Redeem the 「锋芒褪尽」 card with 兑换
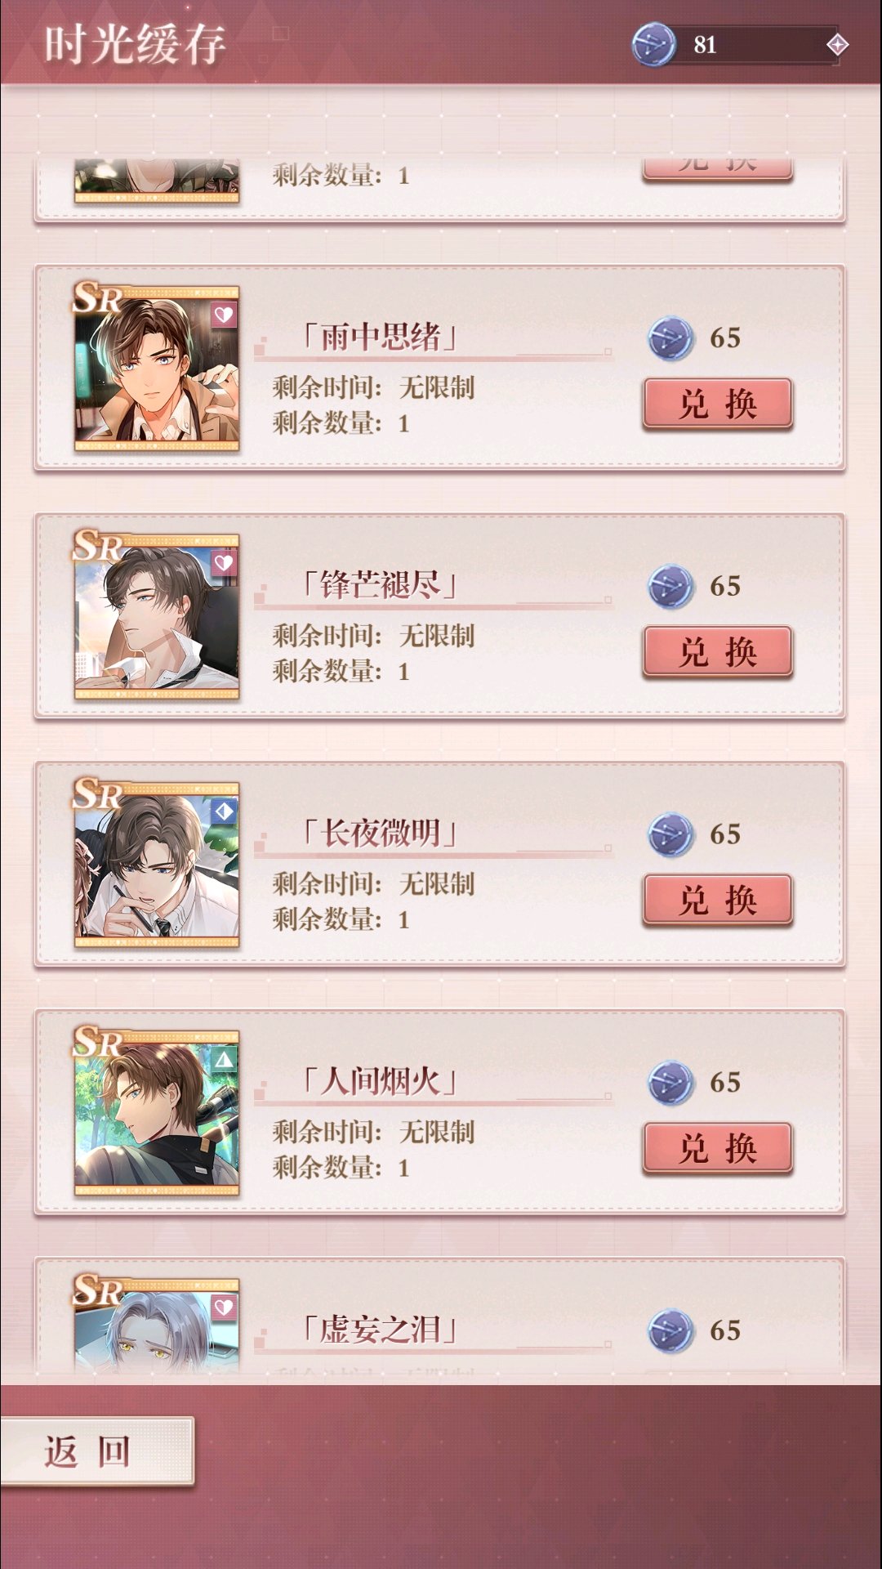Viewport: 882px width, 1569px height. 718,652
